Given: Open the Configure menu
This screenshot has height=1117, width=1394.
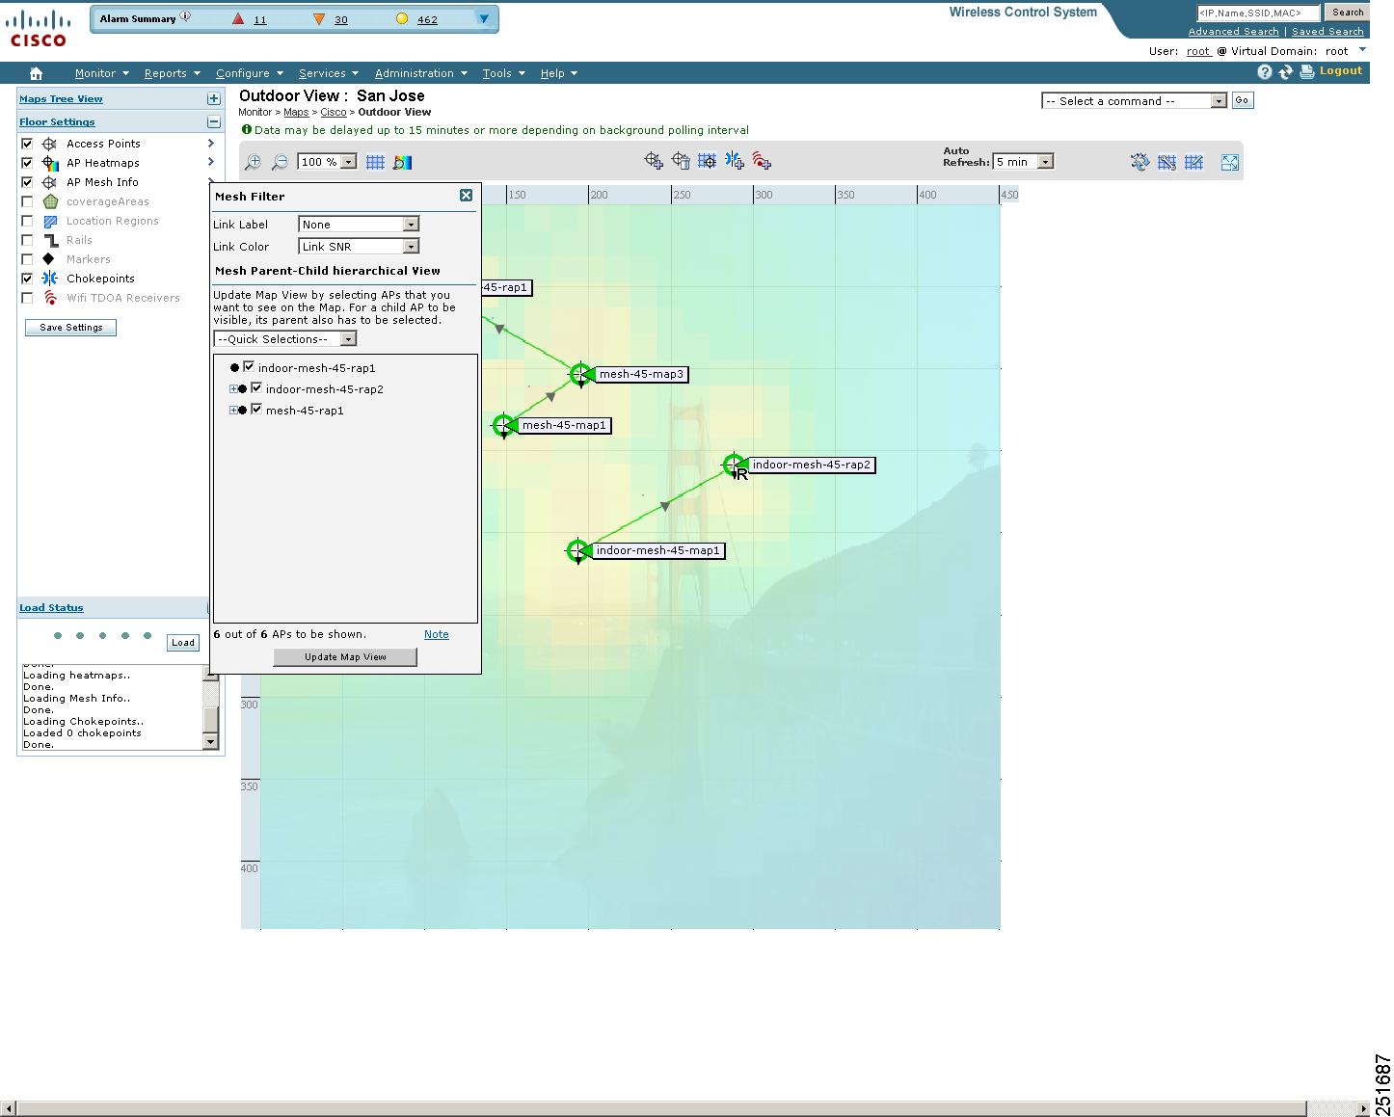Looking at the screenshot, I should tap(249, 73).
